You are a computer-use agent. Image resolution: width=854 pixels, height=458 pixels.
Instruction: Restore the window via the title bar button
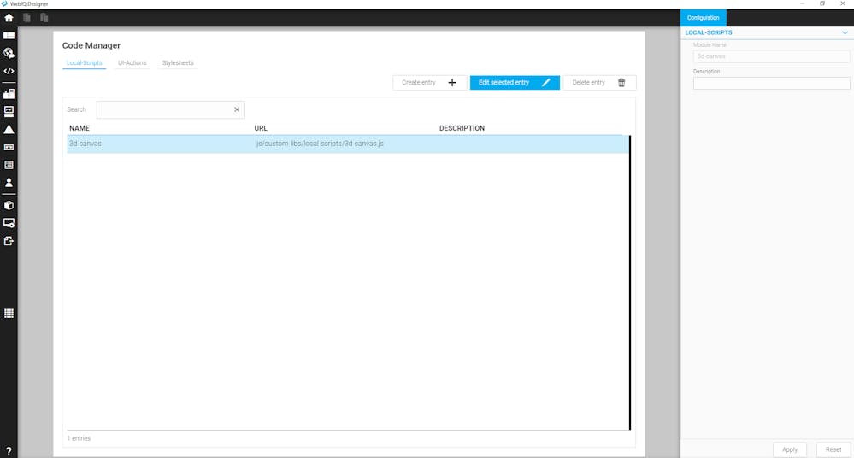(822, 3)
